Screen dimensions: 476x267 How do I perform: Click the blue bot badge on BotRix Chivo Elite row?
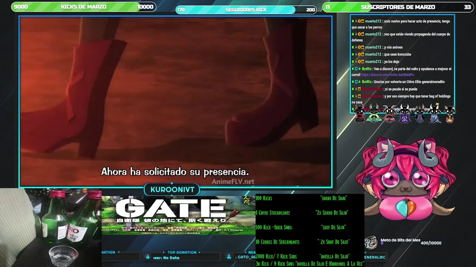(356, 82)
